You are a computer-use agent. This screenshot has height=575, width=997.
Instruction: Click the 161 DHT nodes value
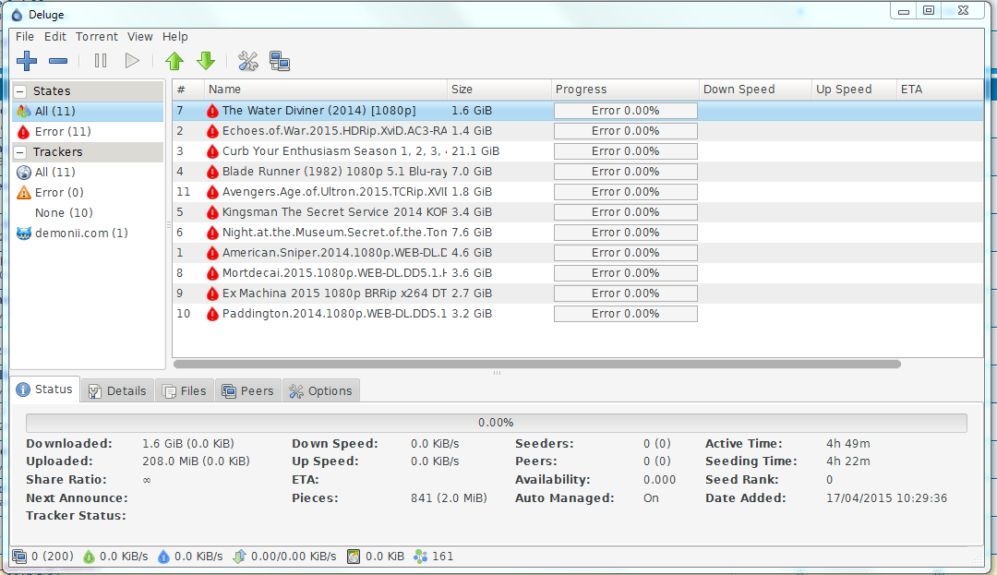pos(442,557)
